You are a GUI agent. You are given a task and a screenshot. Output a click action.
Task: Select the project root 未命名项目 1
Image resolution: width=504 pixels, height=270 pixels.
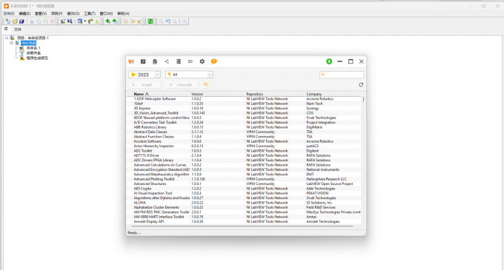(x=33, y=38)
